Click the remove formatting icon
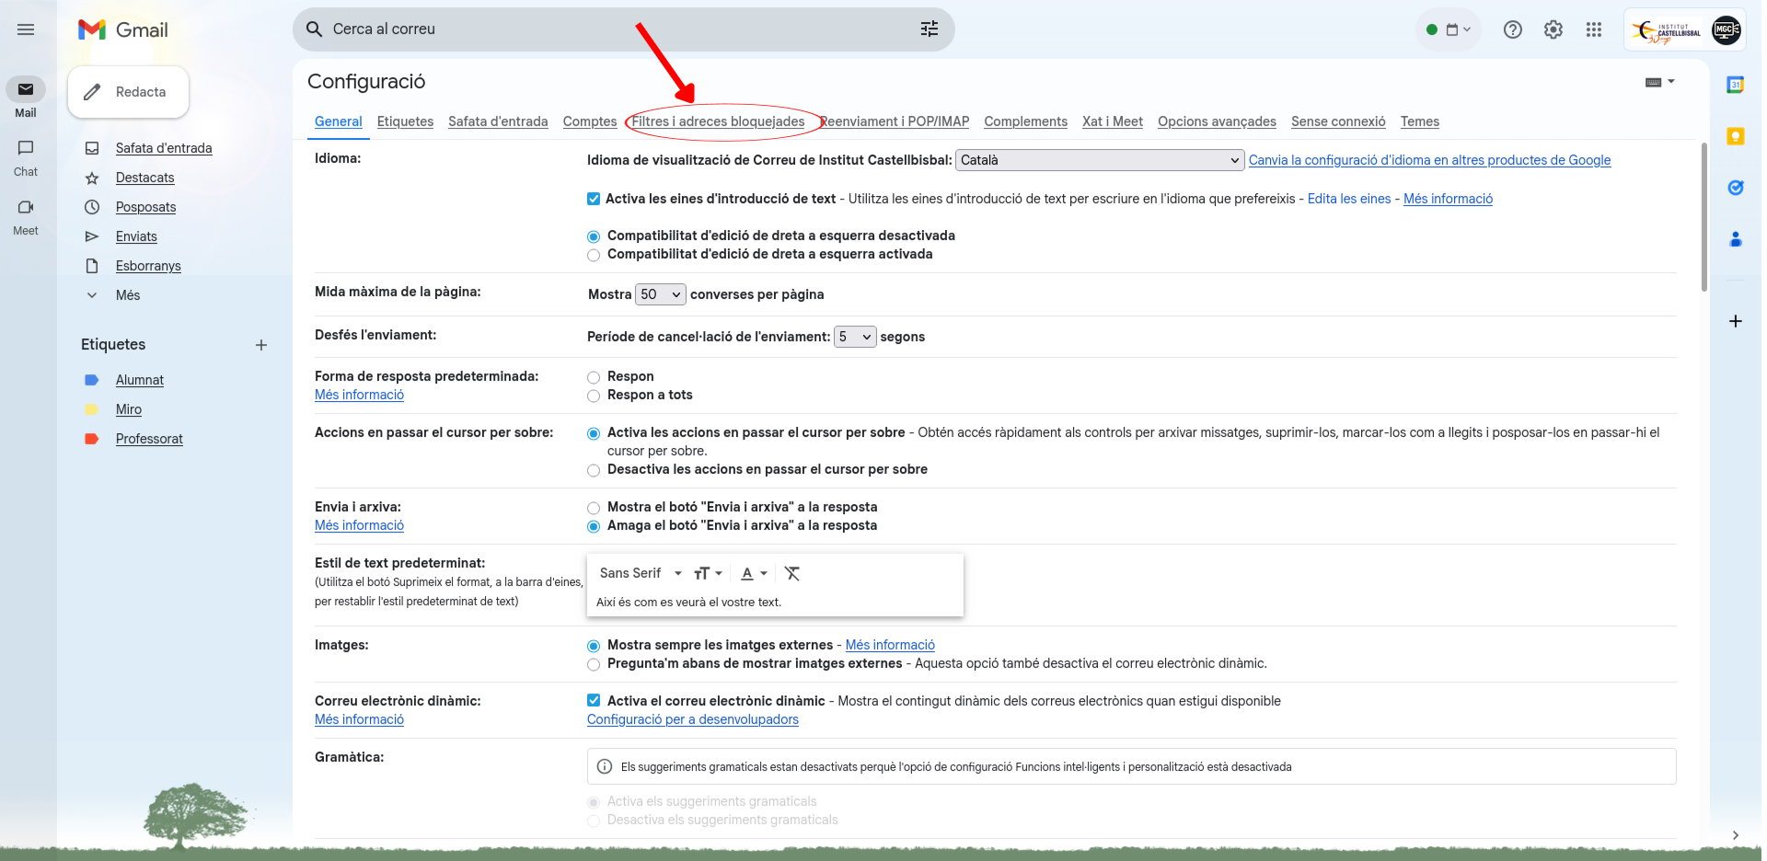1767x861 pixels. coord(791,573)
